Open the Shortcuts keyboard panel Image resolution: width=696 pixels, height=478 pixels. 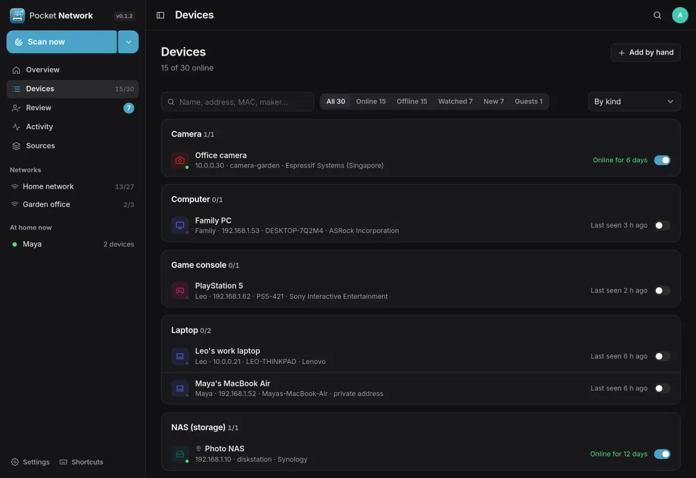pos(81,462)
